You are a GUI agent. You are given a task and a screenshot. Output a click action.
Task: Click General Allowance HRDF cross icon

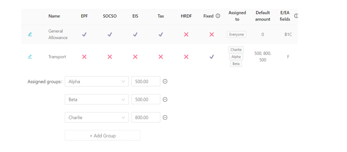186,34
